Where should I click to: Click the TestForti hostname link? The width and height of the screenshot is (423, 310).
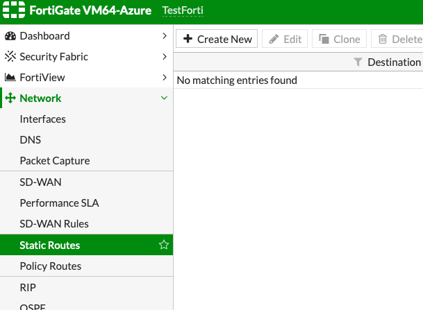tap(183, 10)
